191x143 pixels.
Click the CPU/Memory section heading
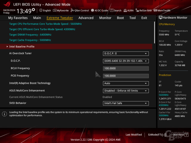click(x=167, y=24)
